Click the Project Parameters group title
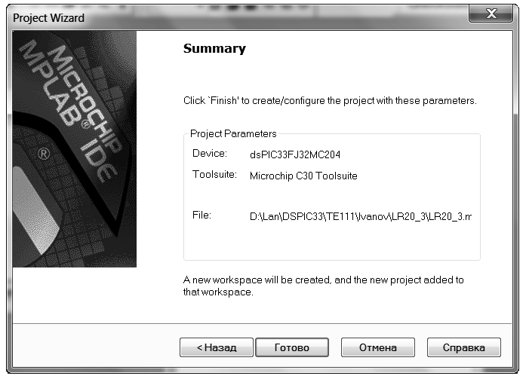Image resolution: width=526 pixels, height=379 pixels. coord(233,133)
